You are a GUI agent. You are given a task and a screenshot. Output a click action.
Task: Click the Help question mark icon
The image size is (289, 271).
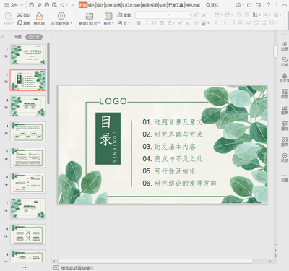[269, 5]
